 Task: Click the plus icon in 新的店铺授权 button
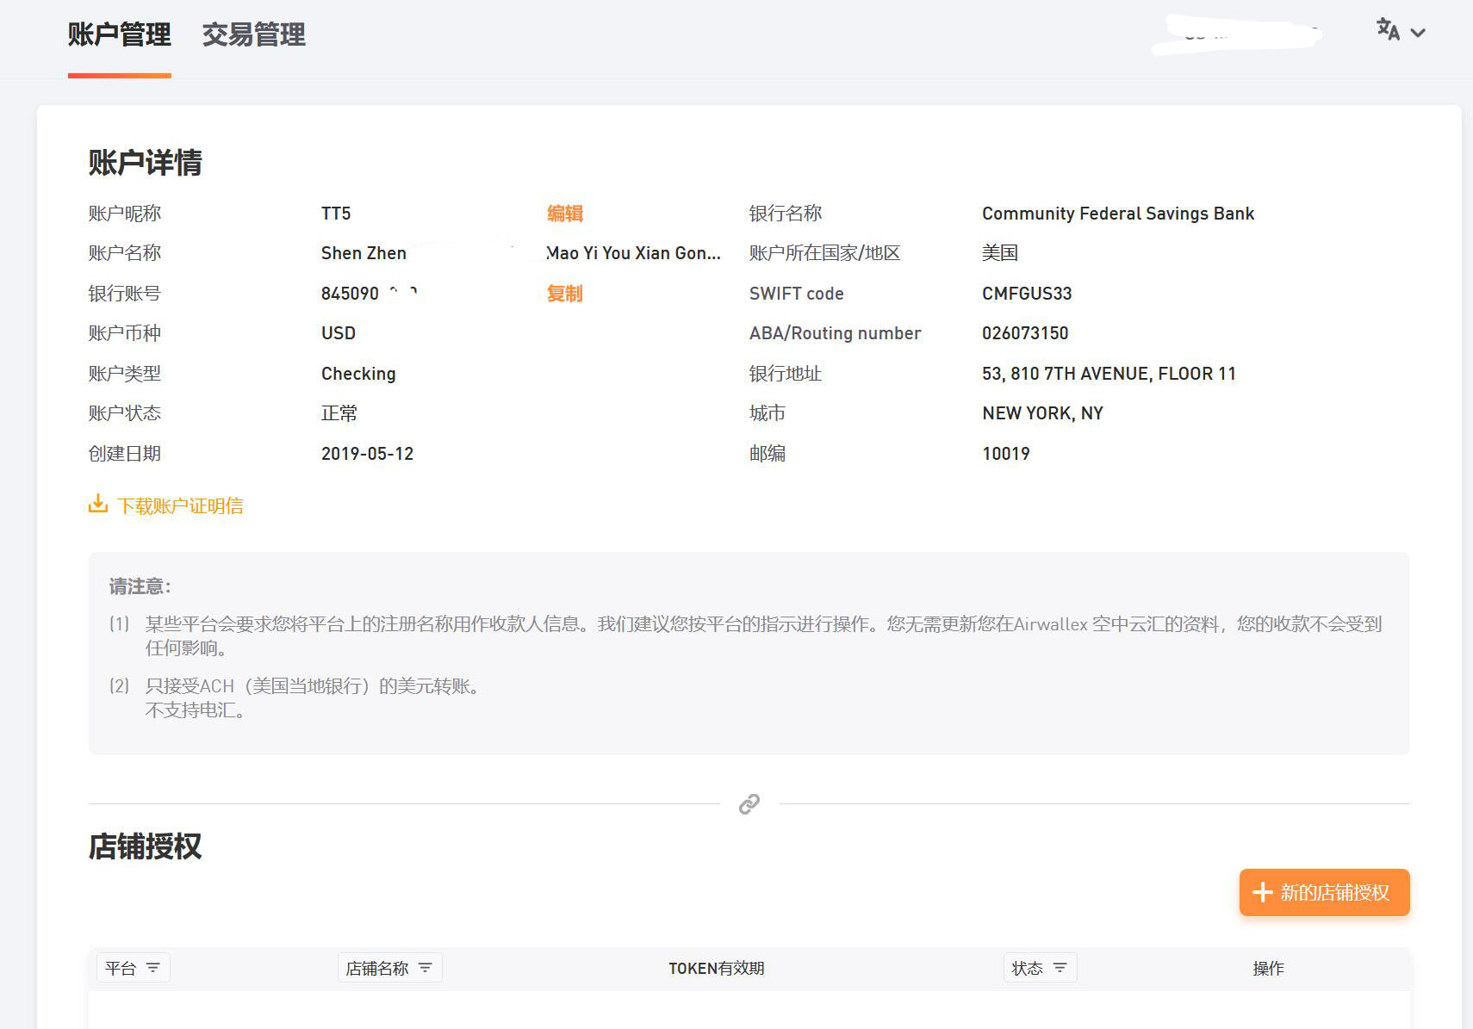(1263, 893)
